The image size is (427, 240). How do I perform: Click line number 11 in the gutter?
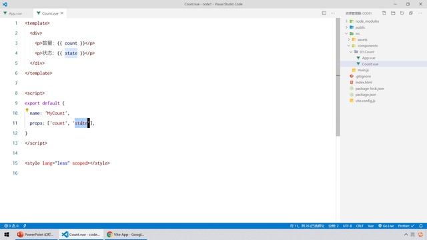[x=15, y=123]
